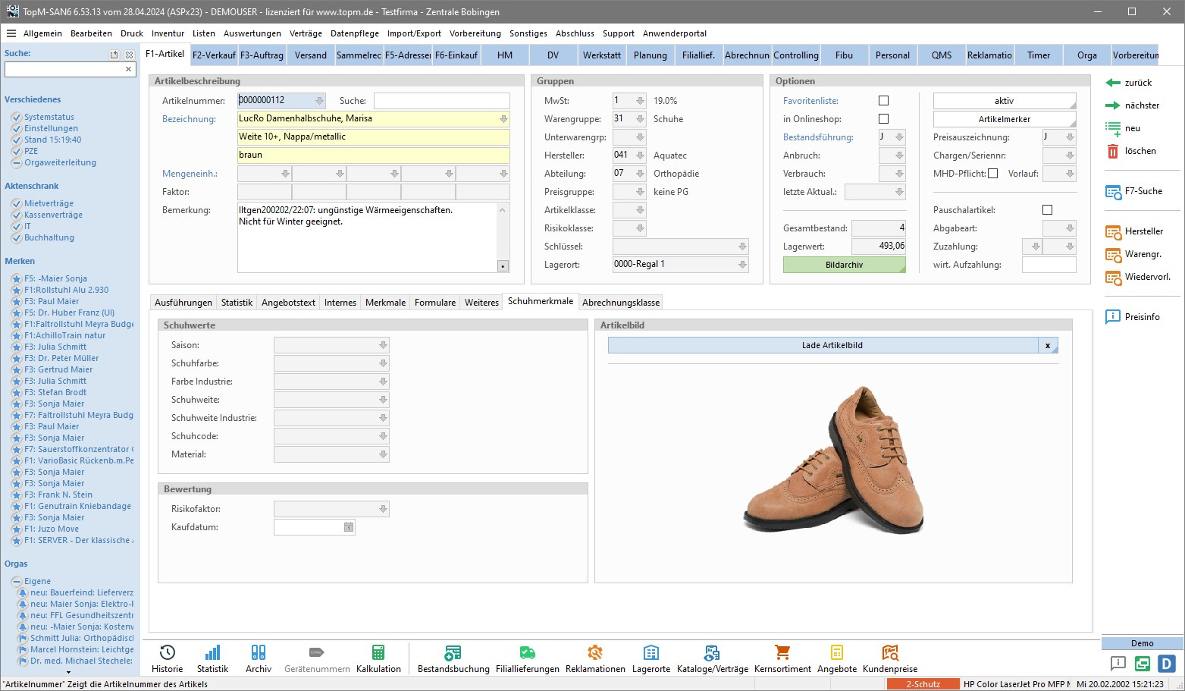Open Reklamationen icon
The width and height of the screenshot is (1185, 691).
point(595,652)
